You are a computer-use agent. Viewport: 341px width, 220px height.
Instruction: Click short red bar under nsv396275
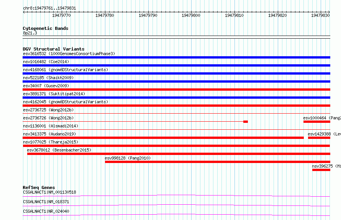coord(321,170)
